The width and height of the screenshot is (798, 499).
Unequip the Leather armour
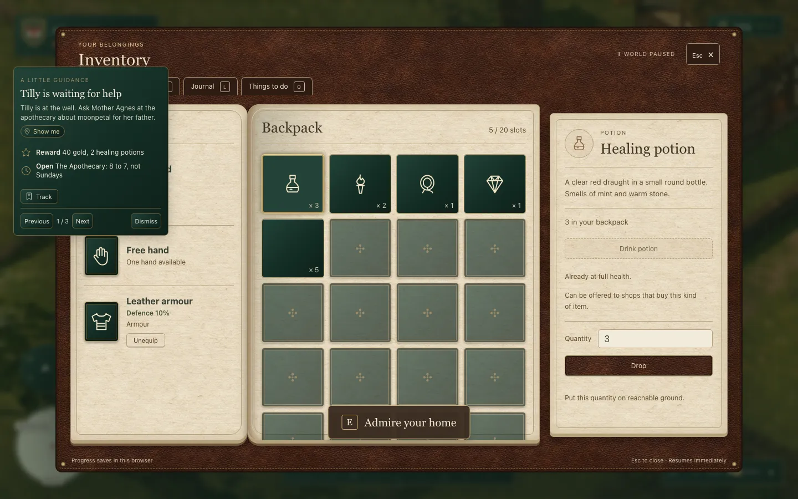click(146, 340)
